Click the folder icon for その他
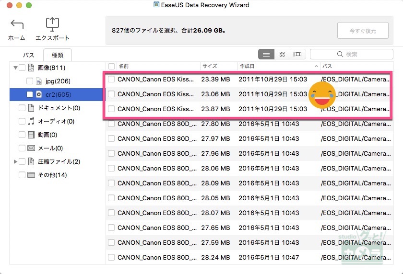403x274 pixels. click(x=31, y=175)
